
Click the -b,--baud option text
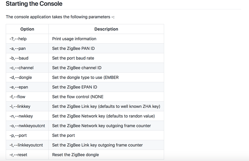tap(19, 58)
